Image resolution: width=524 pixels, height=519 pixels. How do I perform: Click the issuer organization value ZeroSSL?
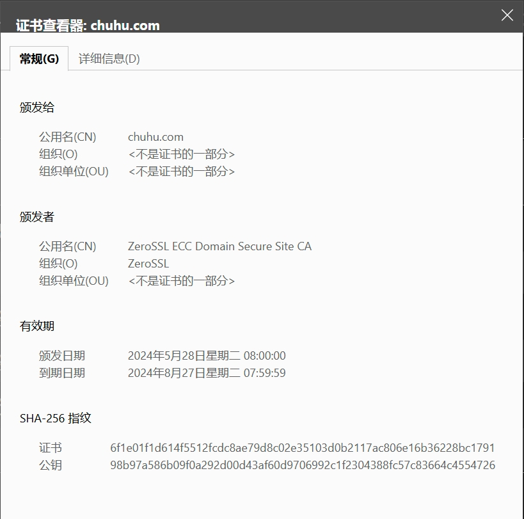click(148, 264)
